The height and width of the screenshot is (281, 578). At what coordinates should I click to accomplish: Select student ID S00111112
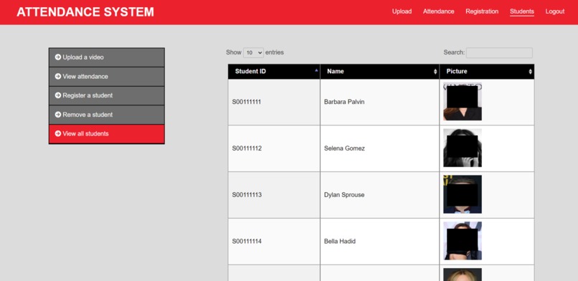click(x=247, y=148)
